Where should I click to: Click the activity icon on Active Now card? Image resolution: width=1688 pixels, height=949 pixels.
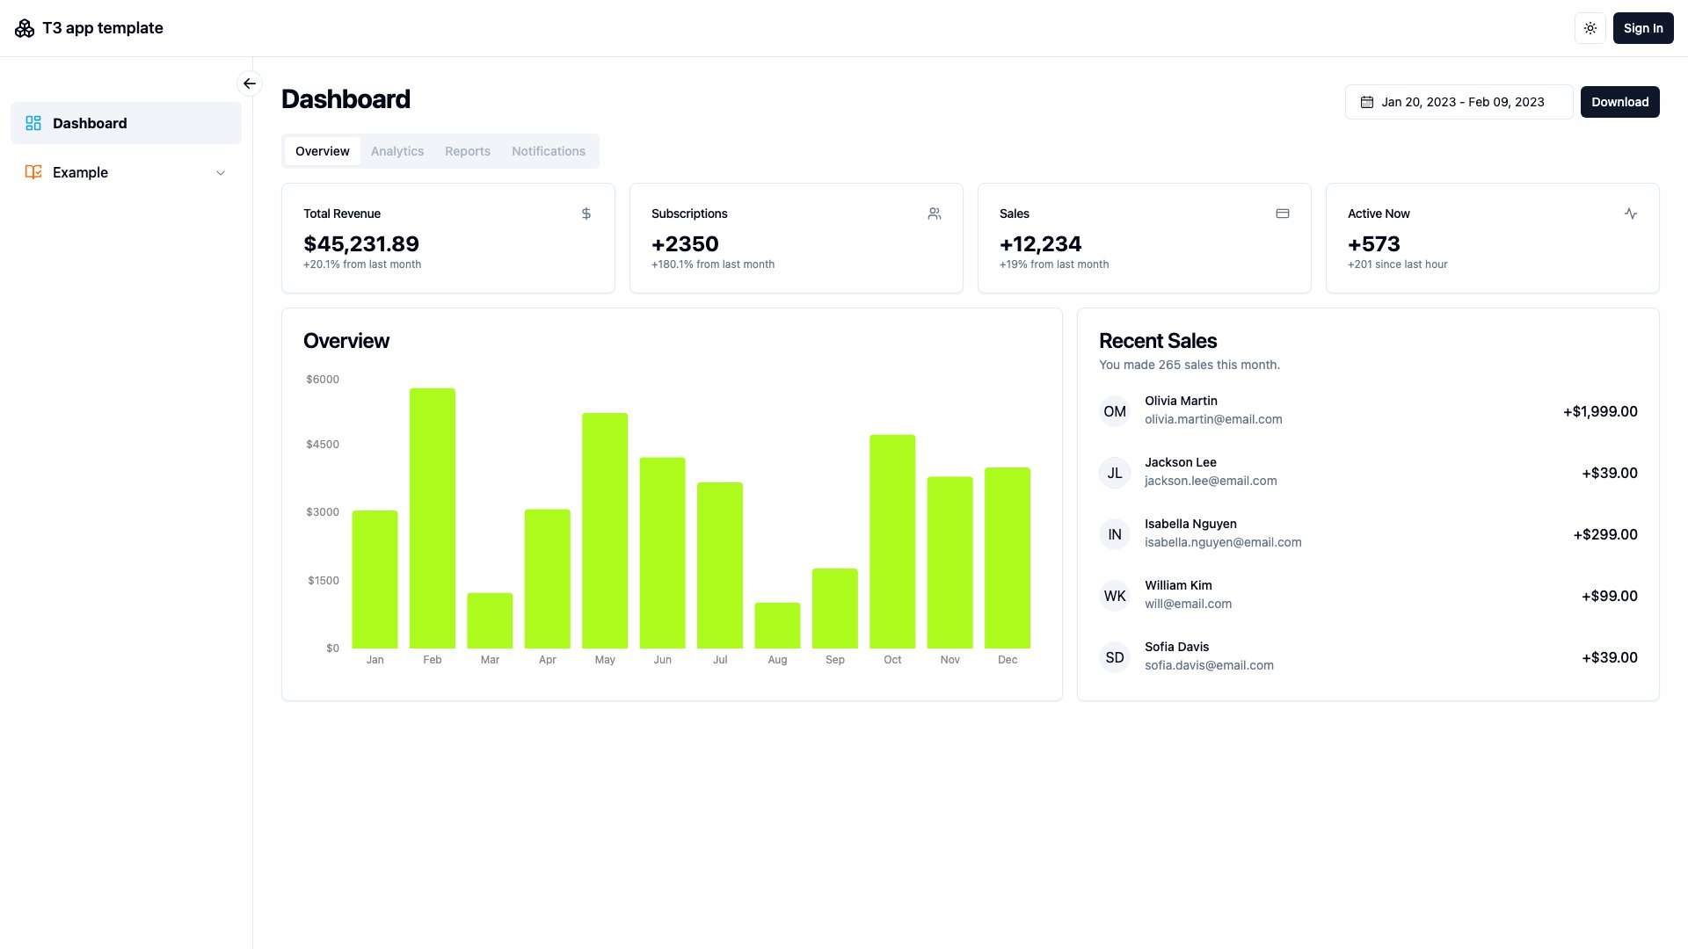click(x=1631, y=214)
